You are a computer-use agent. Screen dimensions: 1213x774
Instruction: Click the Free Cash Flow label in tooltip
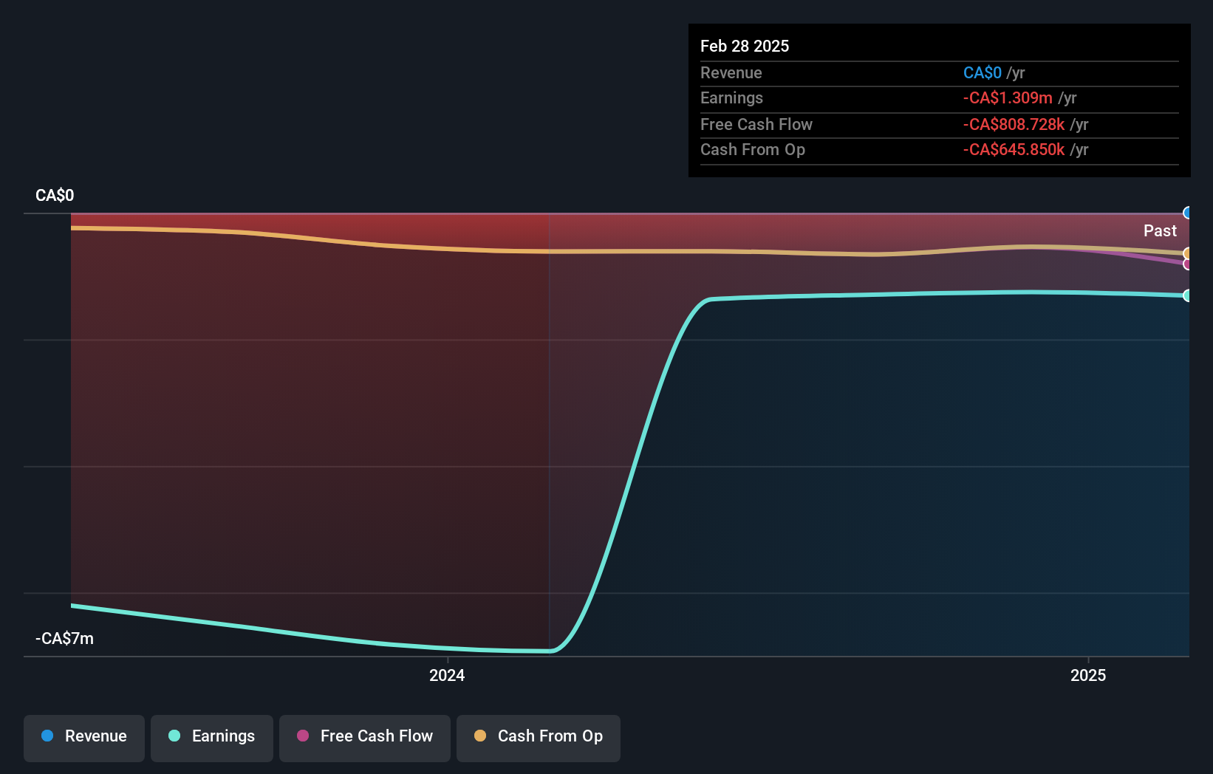756,124
